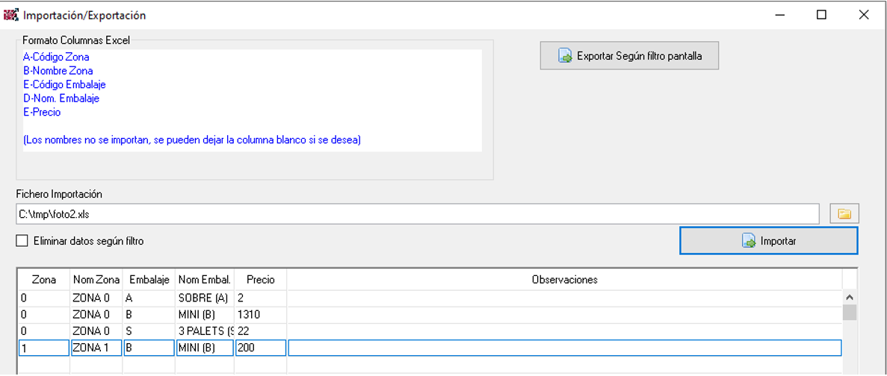This screenshot has height=376, width=887.
Task: Click the ZONA 1 cell in selected row
Action: click(x=96, y=348)
